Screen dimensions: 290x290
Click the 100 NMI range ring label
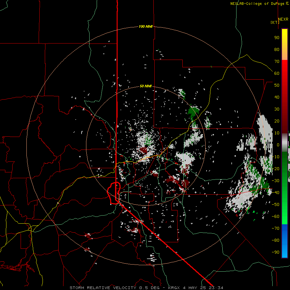(146, 27)
